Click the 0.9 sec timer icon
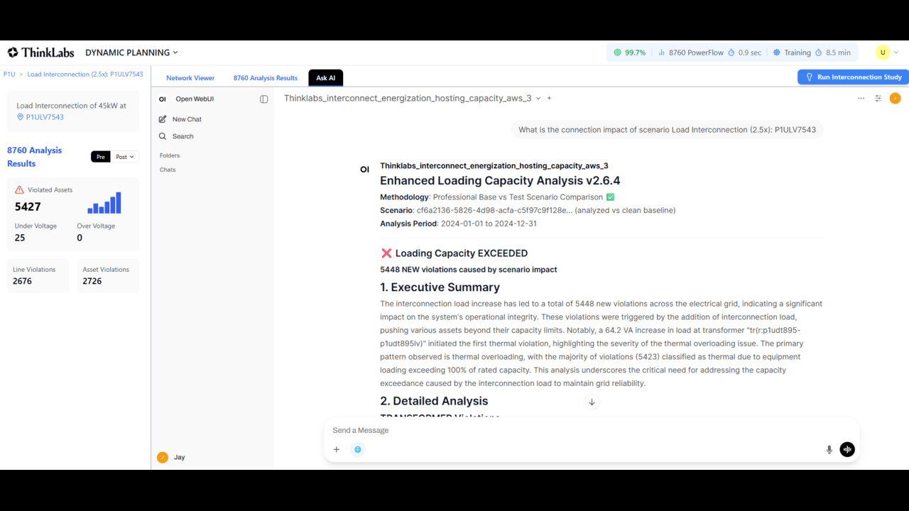This screenshot has height=511, width=909. pyautogui.click(x=731, y=53)
